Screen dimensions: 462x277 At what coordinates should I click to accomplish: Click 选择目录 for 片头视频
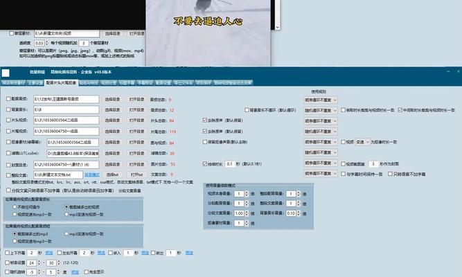(112, 120)
